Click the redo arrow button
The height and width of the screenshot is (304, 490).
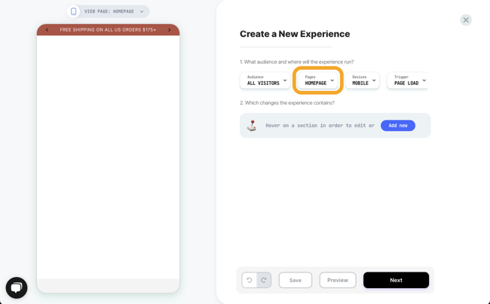coord(264,280)
